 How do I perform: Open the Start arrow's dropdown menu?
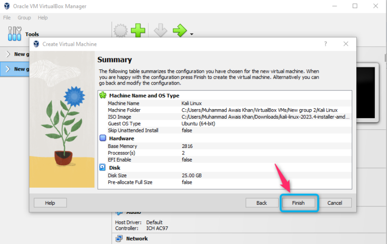pos(191,34)
